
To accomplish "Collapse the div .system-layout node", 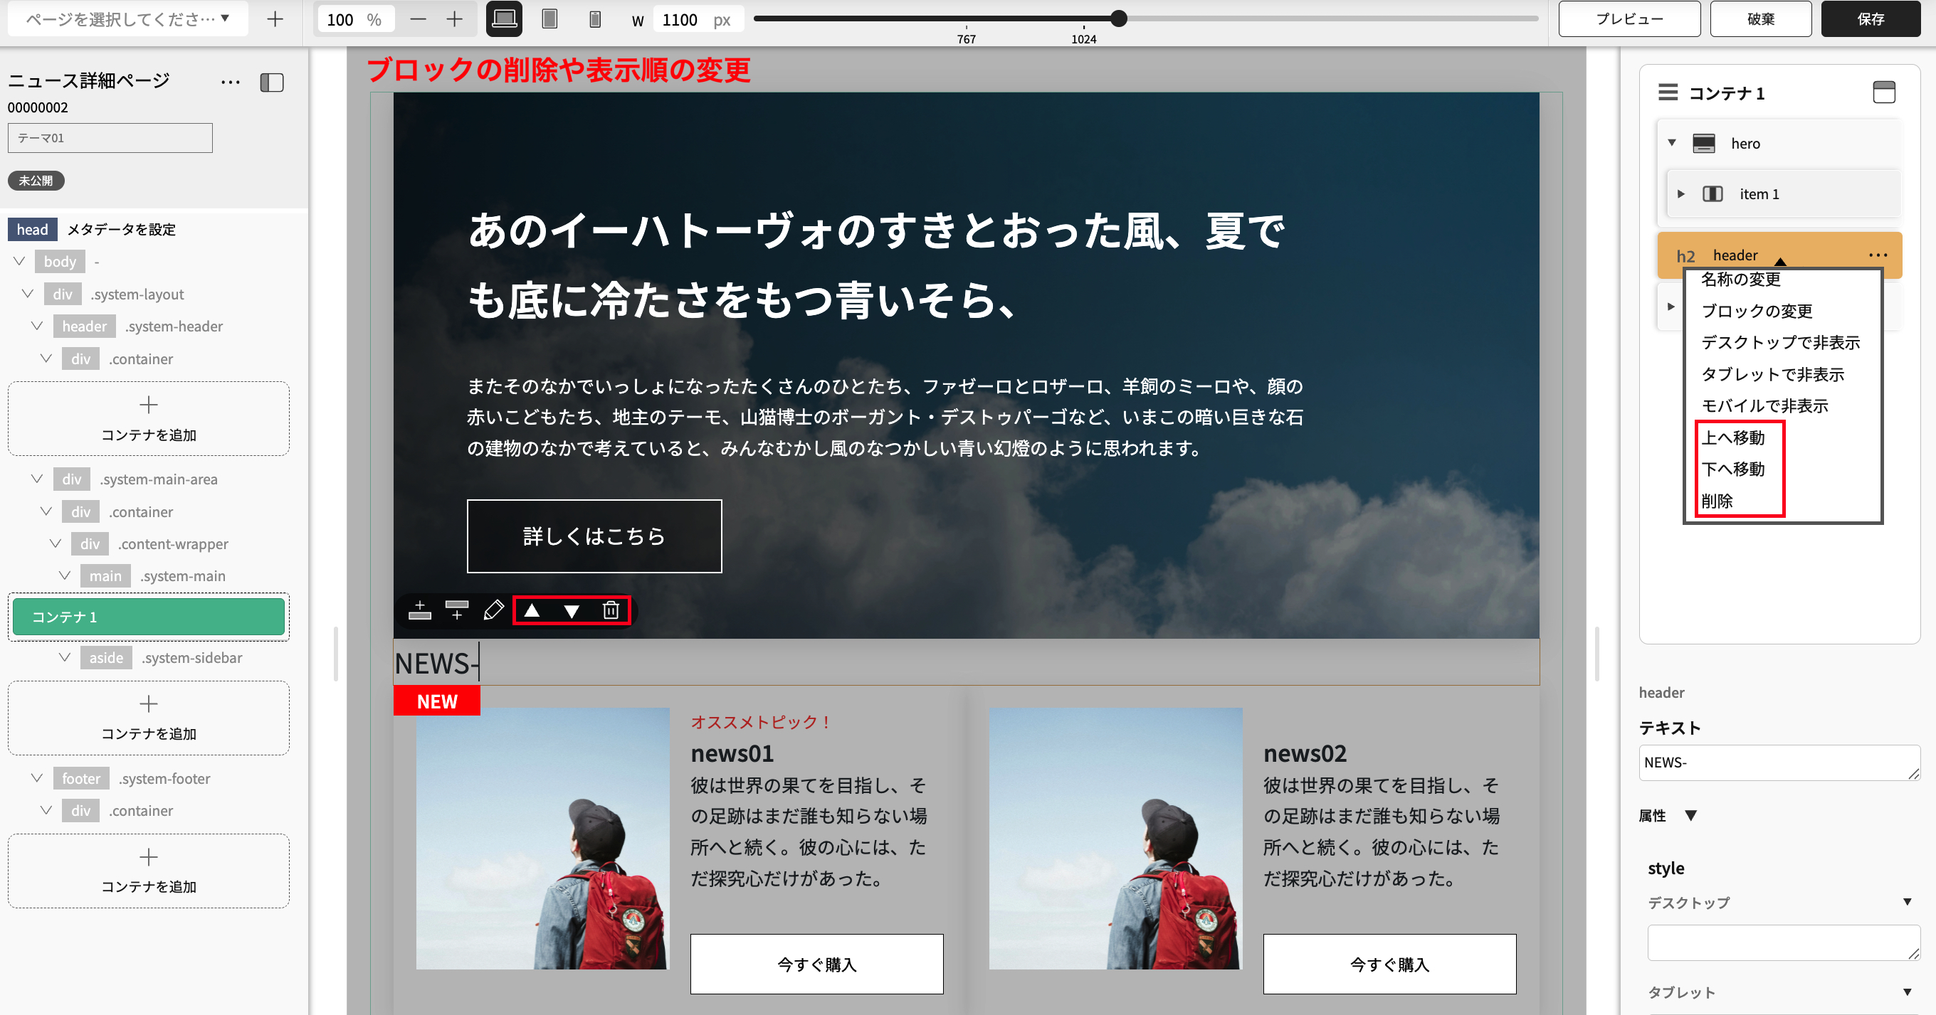I will click(x=28, y=294).
